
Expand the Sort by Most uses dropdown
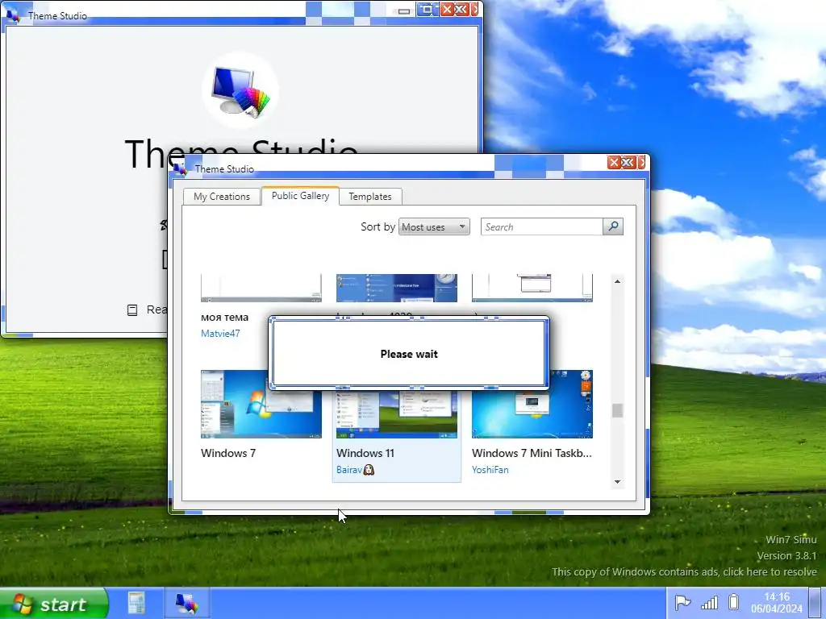coord(434,226)
